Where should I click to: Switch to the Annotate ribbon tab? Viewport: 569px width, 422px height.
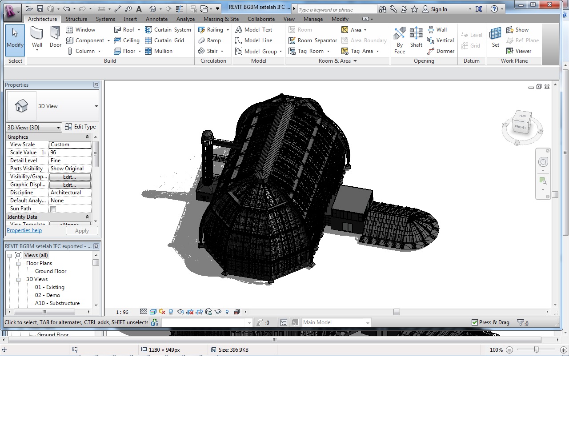click(156, 19)
